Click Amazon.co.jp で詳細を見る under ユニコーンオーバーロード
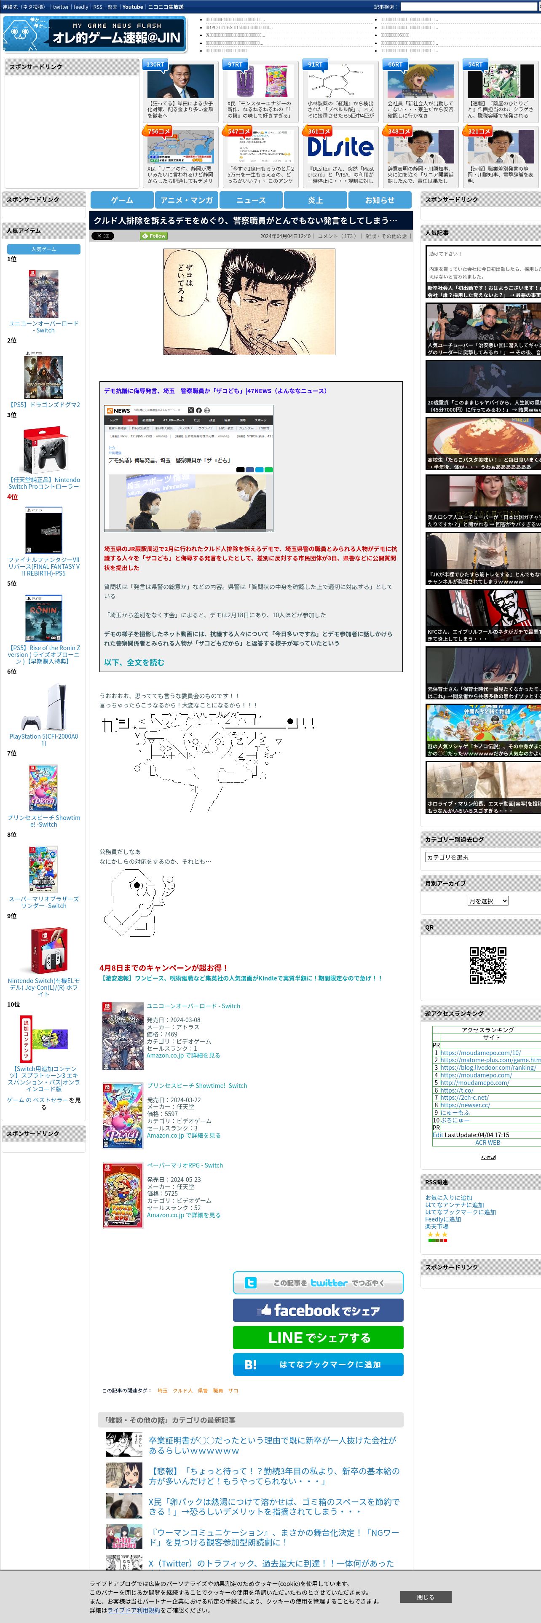Screen dimensions: 541x1623 183,1055
